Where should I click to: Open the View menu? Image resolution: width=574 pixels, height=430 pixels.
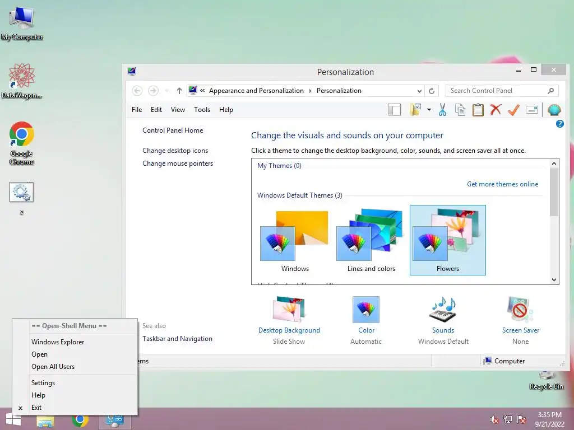tap(178, 110)
